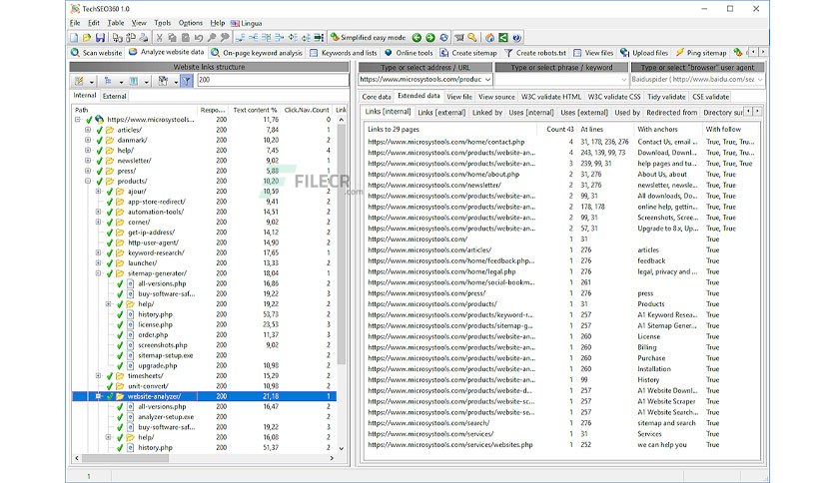Click the shopping cart icon
Screen dimensions: 835x483
pyautogui.click(x=459, y=38)
